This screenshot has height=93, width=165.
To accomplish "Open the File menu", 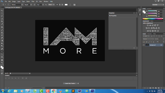I will (x=6, y=2).
